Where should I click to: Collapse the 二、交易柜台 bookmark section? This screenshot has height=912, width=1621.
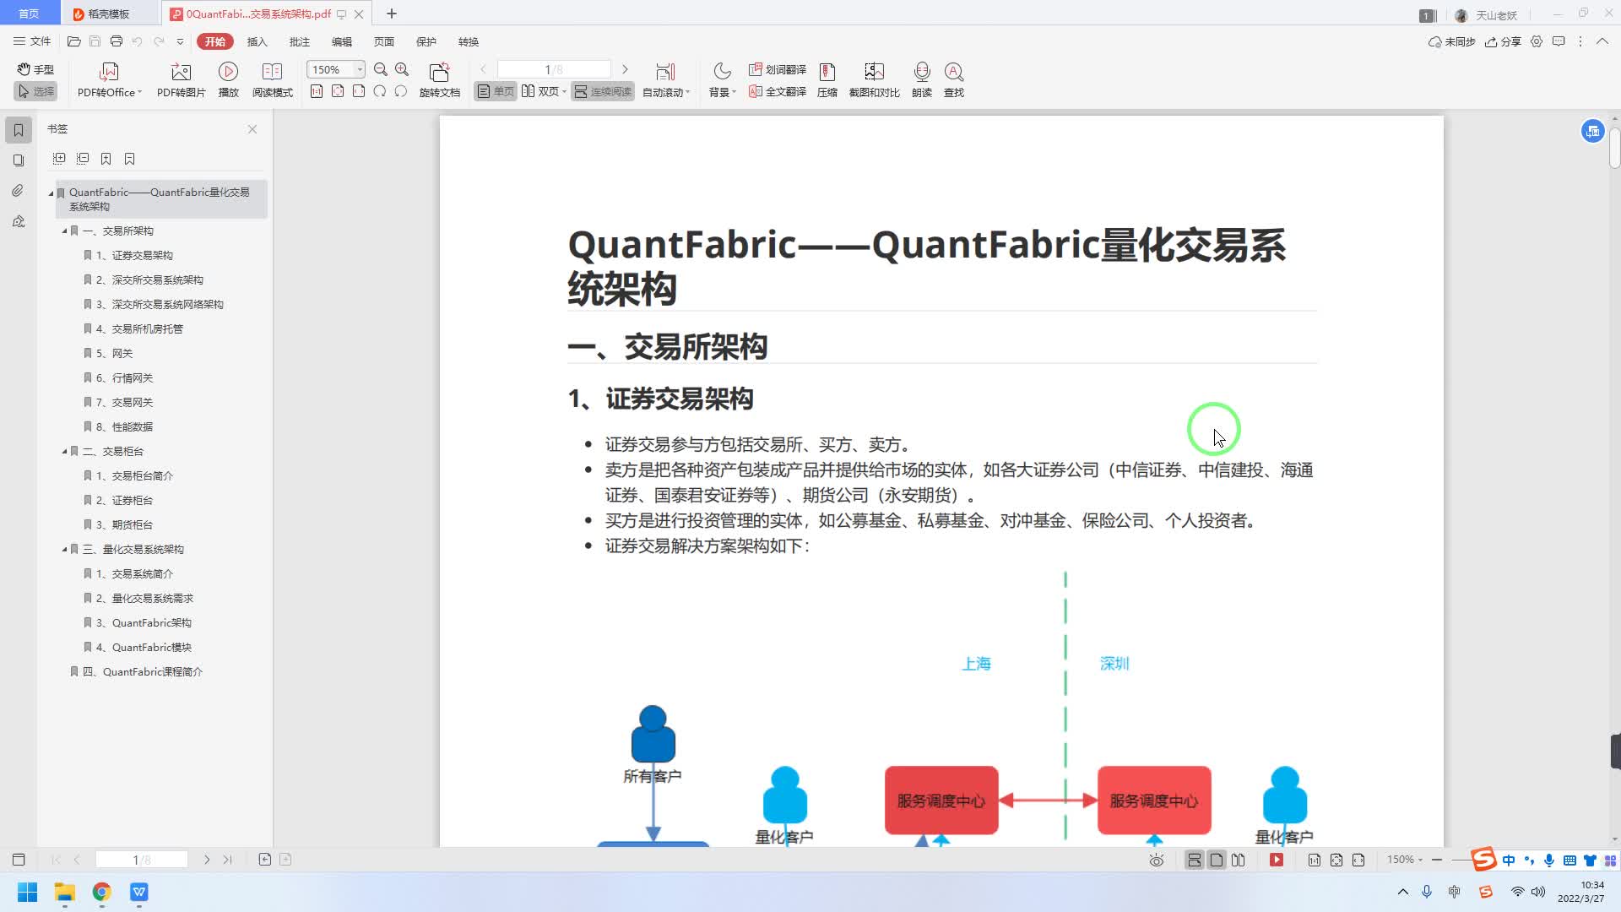[x=64, y=452]
